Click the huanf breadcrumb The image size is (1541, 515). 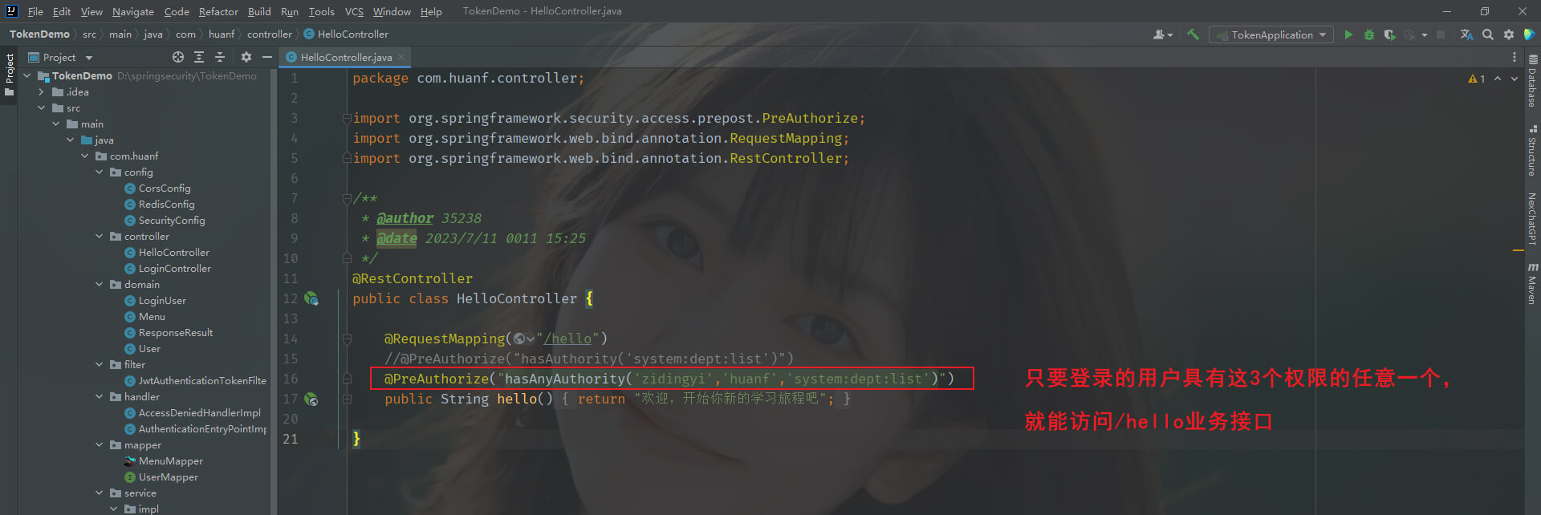222,34
